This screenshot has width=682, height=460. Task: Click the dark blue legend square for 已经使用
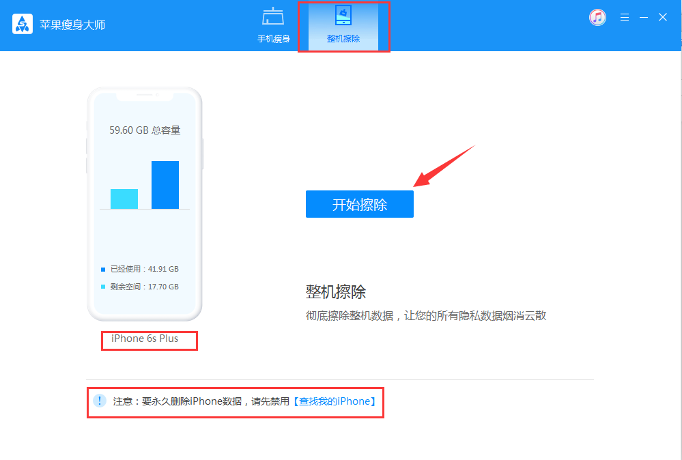(x=103, y=270)
